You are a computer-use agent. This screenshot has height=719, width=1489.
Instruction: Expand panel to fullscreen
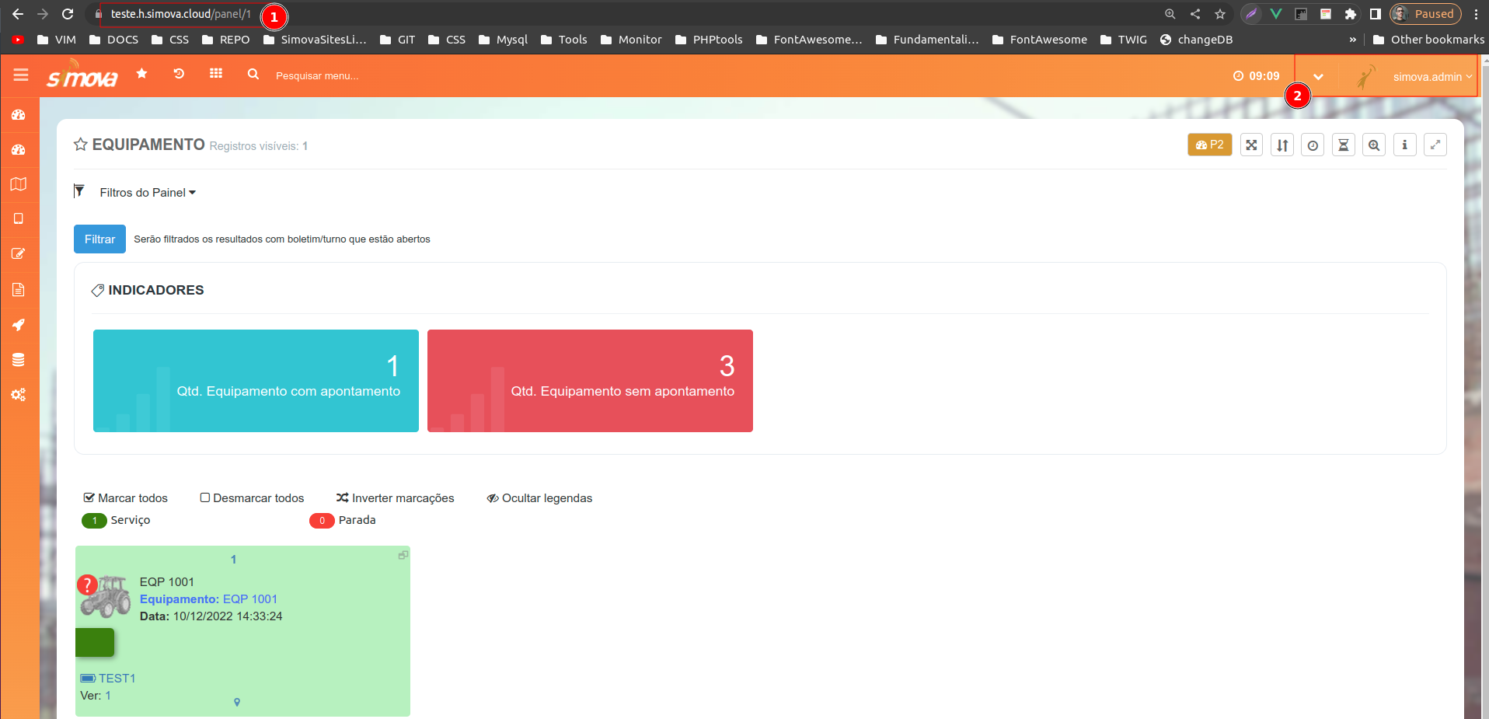click(x=1435, y=145)
